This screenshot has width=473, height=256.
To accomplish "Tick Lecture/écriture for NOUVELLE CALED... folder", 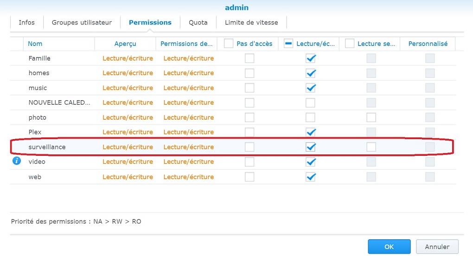I will coord(311,102).
